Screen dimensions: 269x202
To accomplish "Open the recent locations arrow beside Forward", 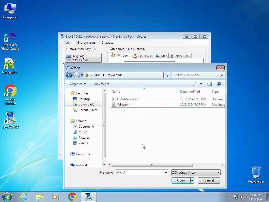I will coord(82,75).
